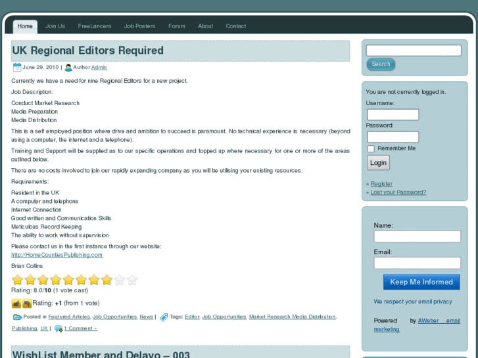The image size is (478, 358).
Task: Click the Search button
Action: pos(381,64)
